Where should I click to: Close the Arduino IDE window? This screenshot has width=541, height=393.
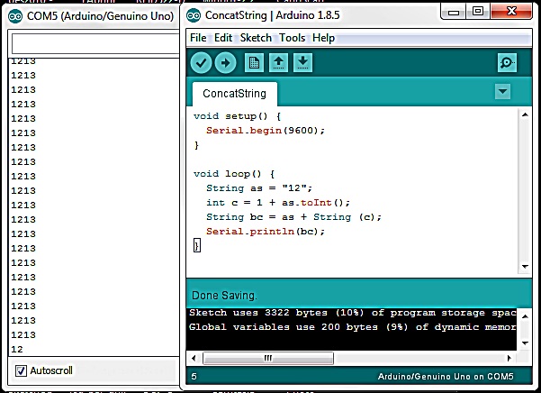[511, 12]
